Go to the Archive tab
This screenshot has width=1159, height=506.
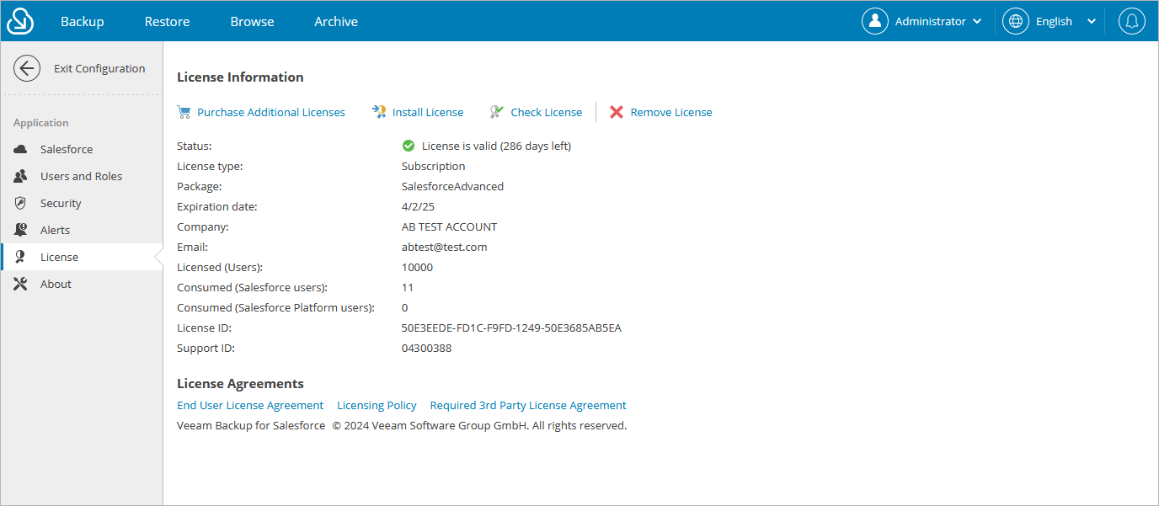(x=336, y=21)
